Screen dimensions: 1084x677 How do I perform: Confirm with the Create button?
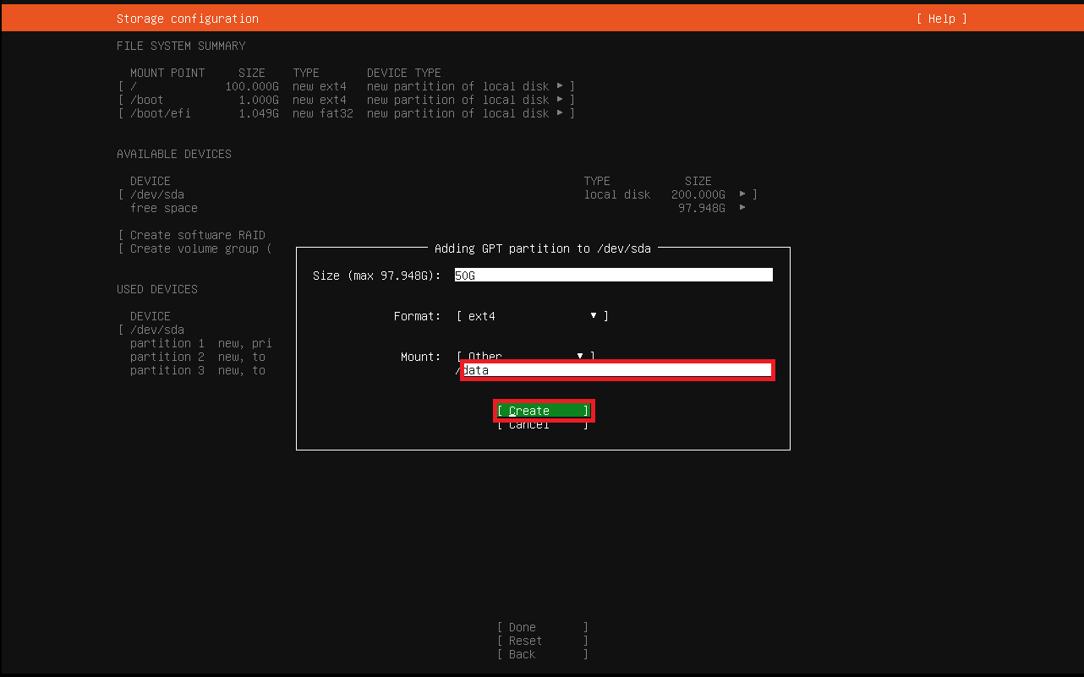(543, 411)
